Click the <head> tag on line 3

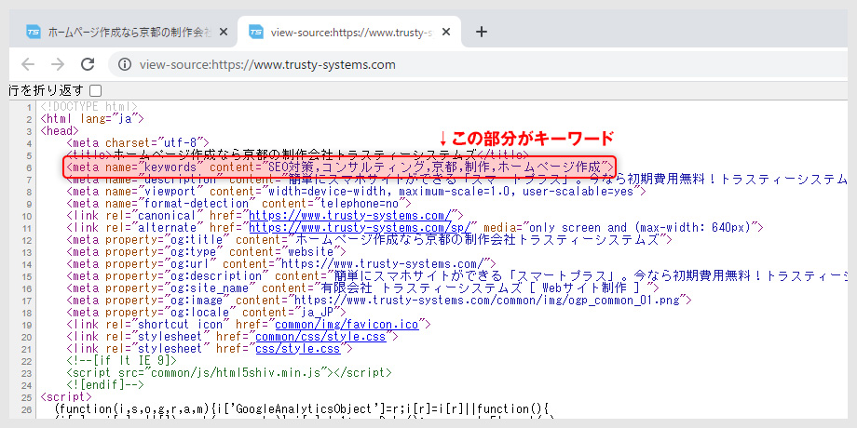point(59,130)
